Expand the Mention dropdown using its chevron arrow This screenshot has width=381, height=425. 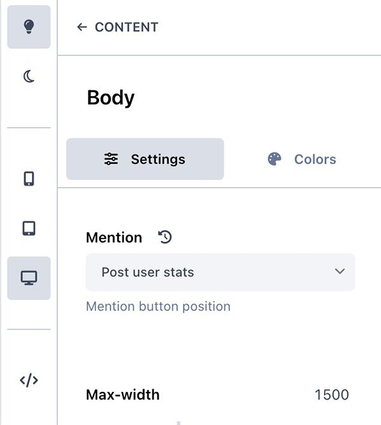click(340, 272)
